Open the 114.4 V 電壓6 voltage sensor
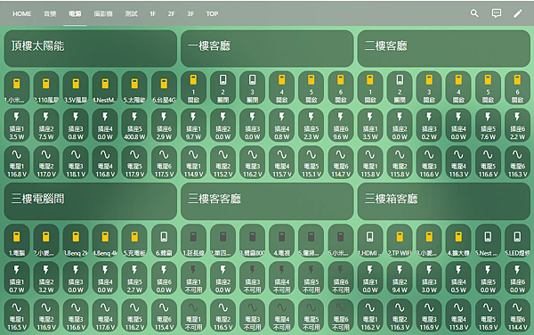Viewport: 534px width, 335px height. pyautogui.click(x=517, y=315)
